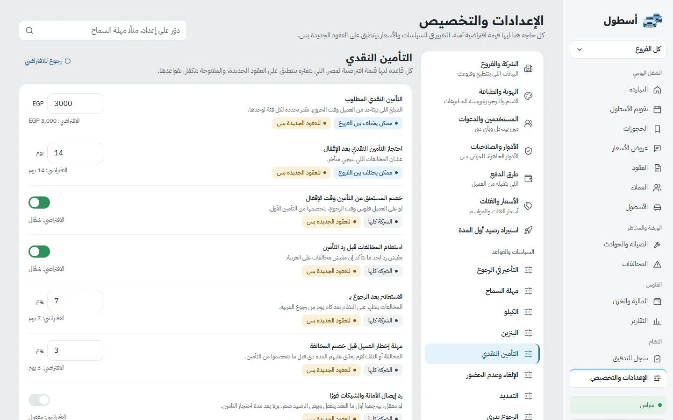Open المستخدمين والدعوات settings section
The height and width of the screenshot is (420, 673).
[482, 124]
